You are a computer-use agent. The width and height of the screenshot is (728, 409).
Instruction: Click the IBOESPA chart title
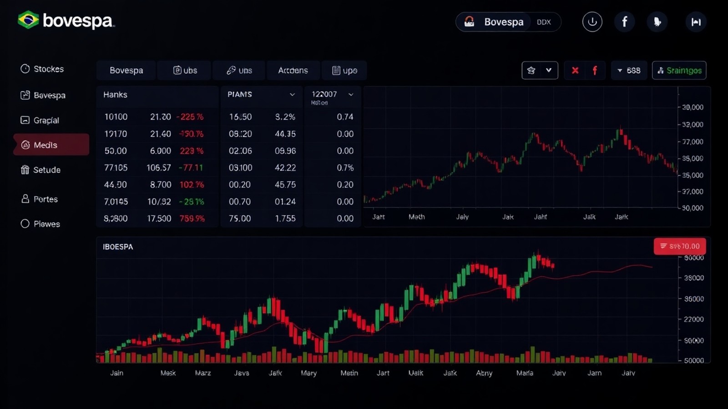[x=118, y=247]
